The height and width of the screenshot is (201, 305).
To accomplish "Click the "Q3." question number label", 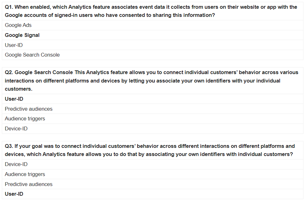I will pos(9,146).
